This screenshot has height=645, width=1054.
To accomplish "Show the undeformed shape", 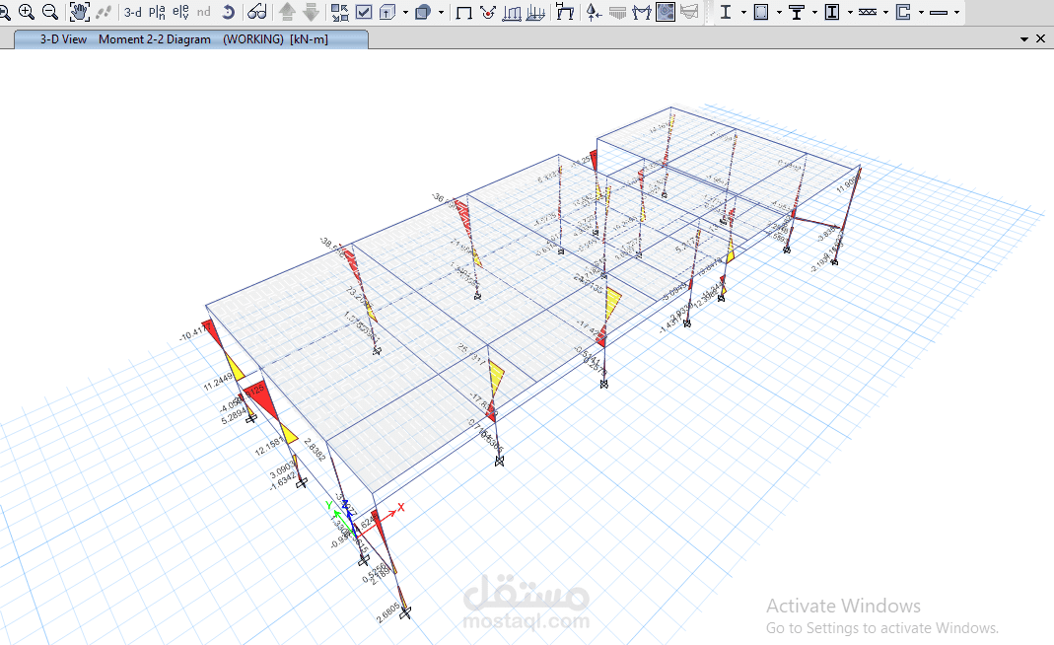I will click(463, 13).
